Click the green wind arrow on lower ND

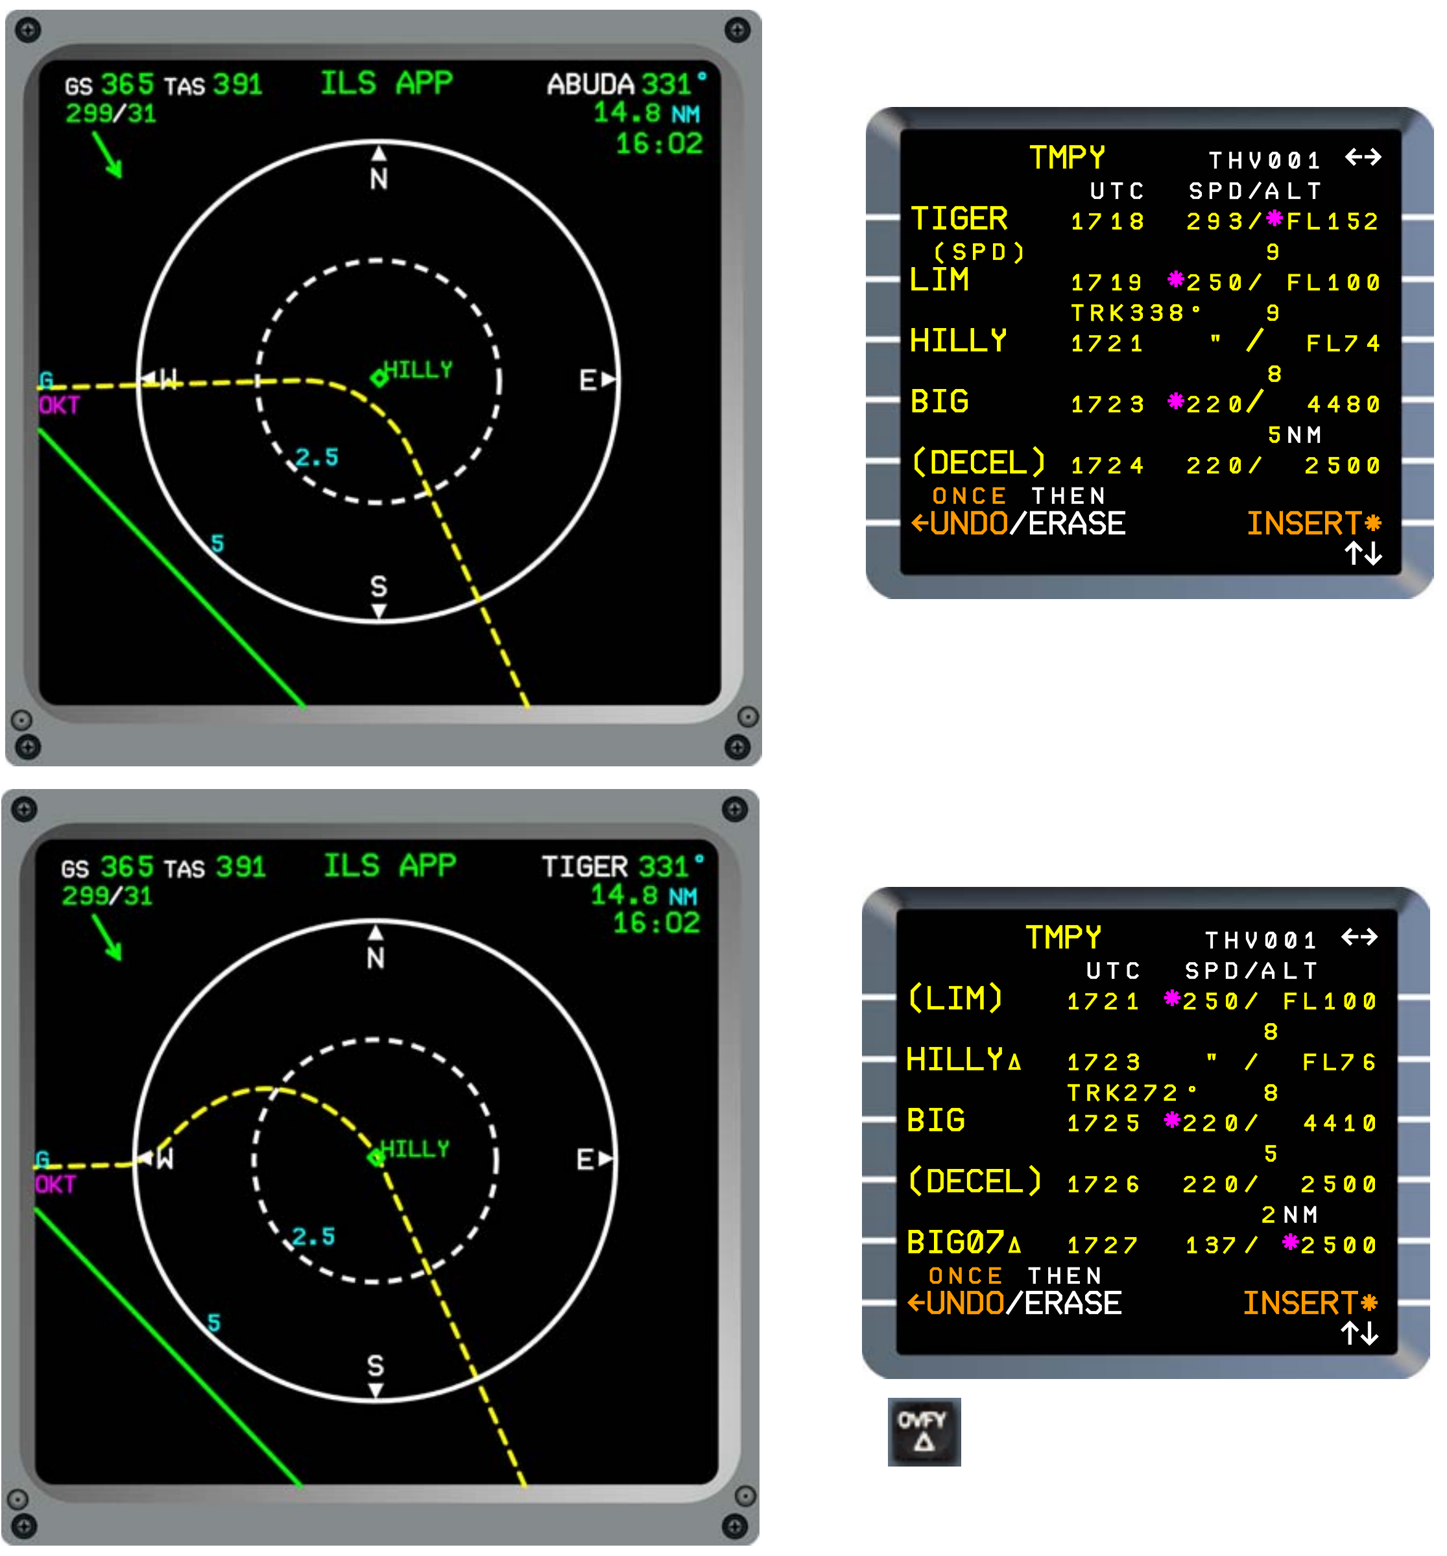pos(107,937)
